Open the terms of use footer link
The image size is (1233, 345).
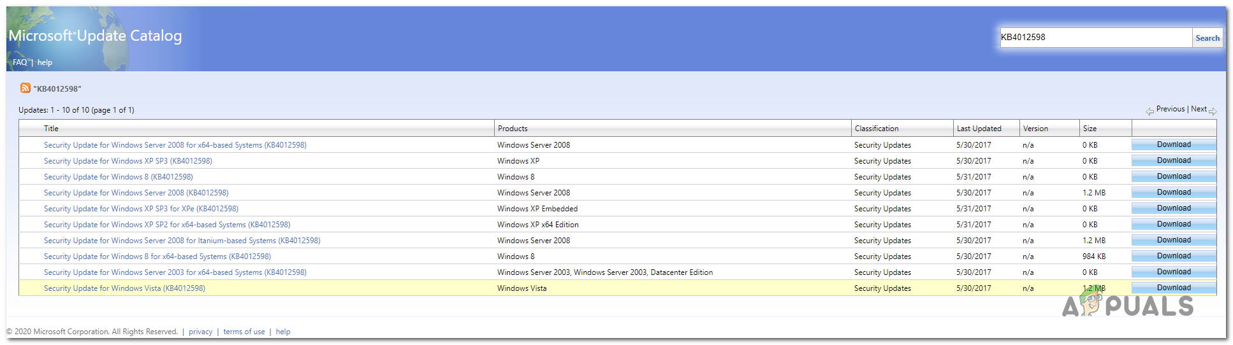click(x=244, y=332)
